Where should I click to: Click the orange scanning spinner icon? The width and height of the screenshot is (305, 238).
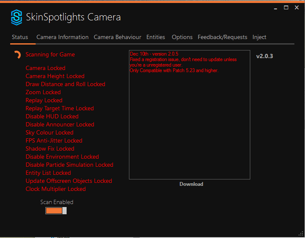(17, 55)
